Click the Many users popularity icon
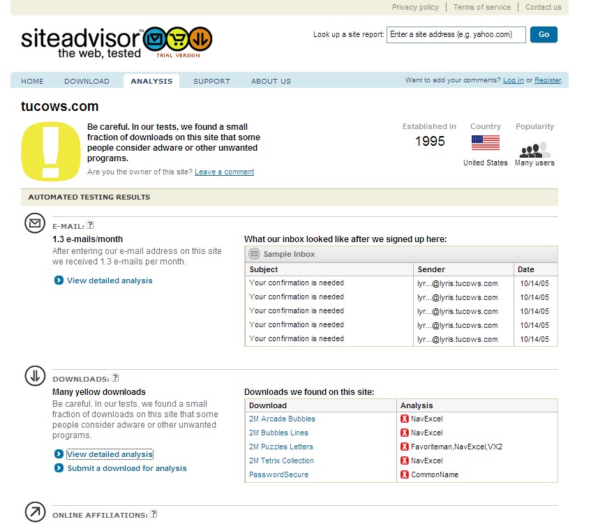 click(534, 149)
